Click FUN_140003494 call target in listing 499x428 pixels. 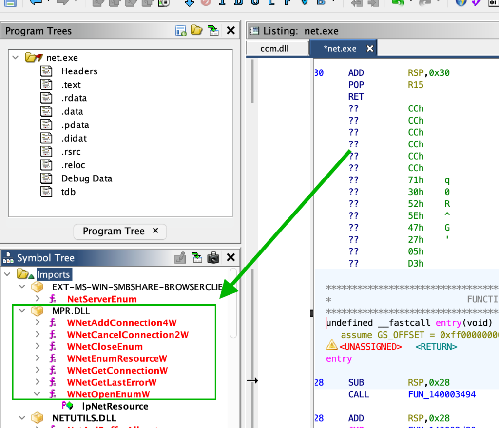[x=441, y=394]
